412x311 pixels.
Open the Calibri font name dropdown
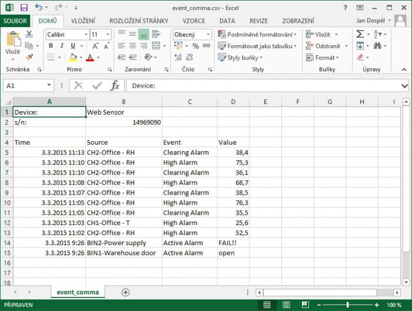66,35
